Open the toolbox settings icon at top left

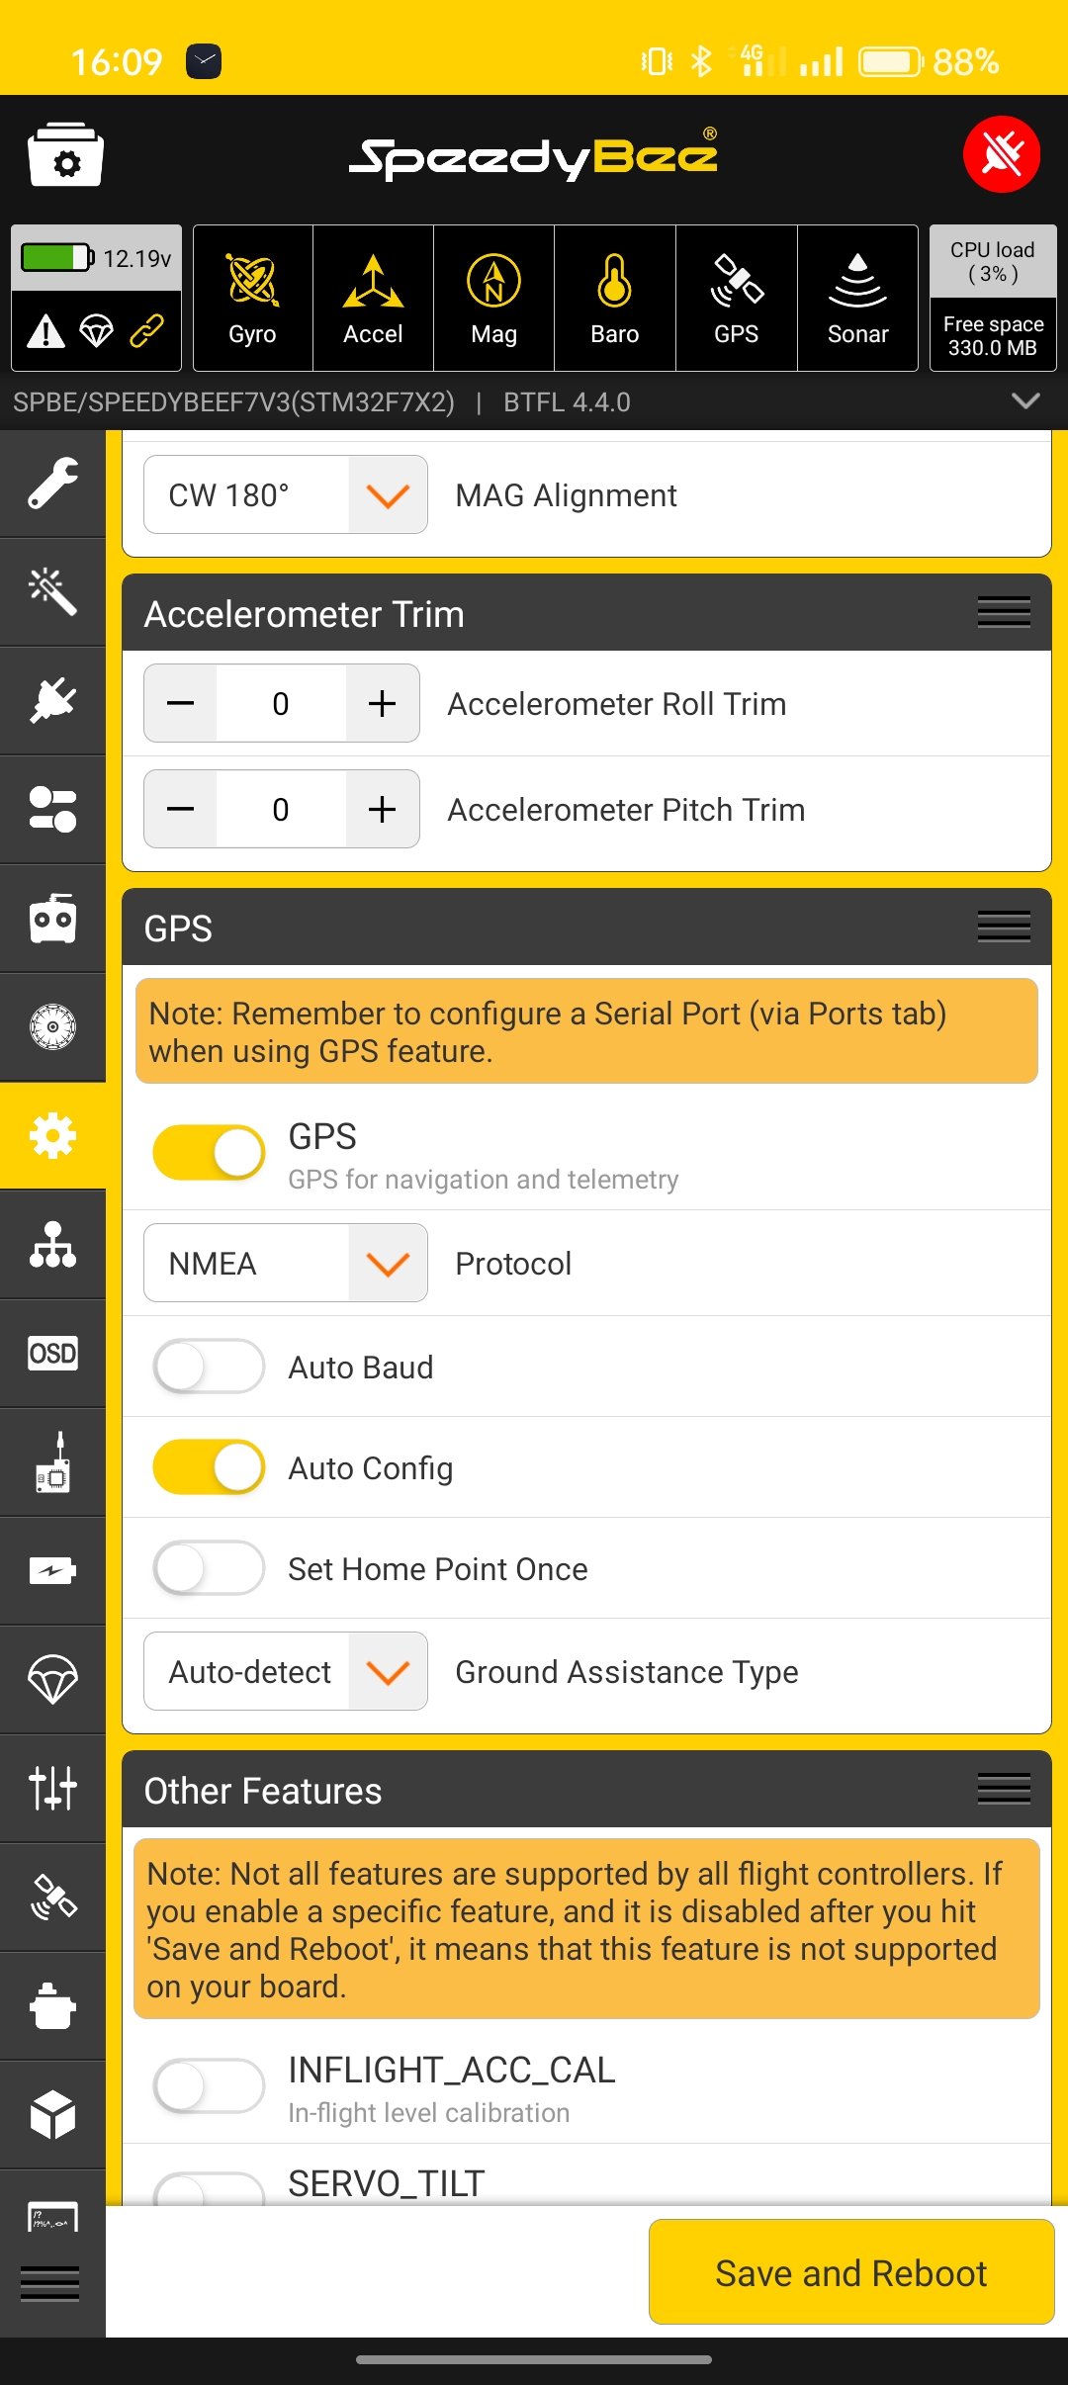tap(65, 154)
